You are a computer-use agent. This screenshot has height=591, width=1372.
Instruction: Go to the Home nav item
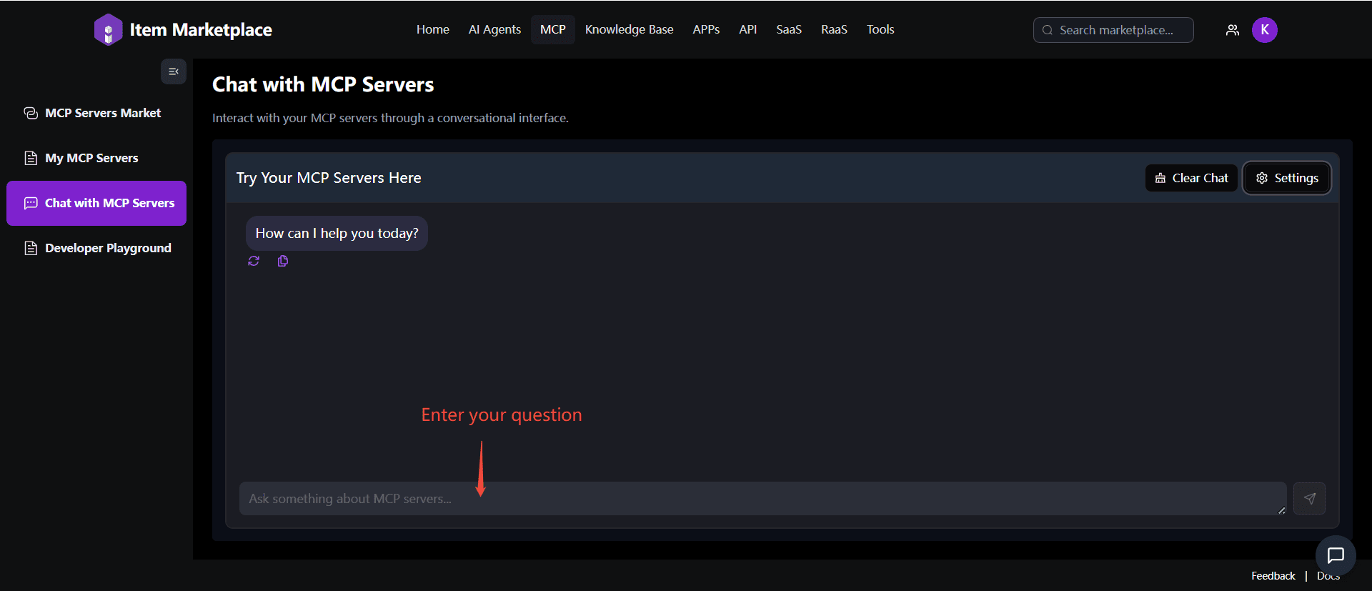coord(433,29)
